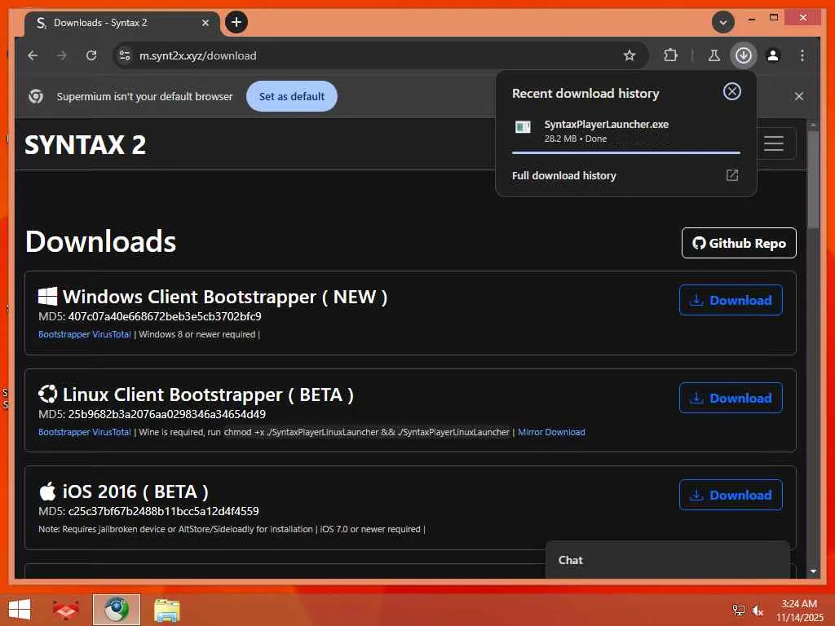The width and height of the screenshot is (835, 626).
Task: Open the tab search dropdown
Action: click(722, 22)
